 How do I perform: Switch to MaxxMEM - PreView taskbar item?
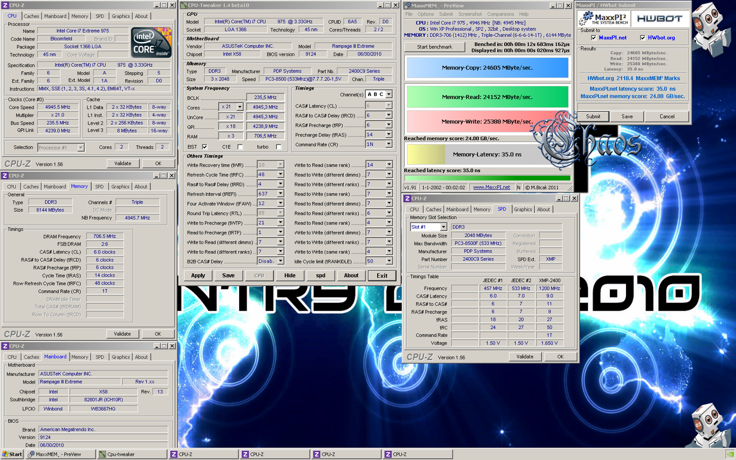61,454
